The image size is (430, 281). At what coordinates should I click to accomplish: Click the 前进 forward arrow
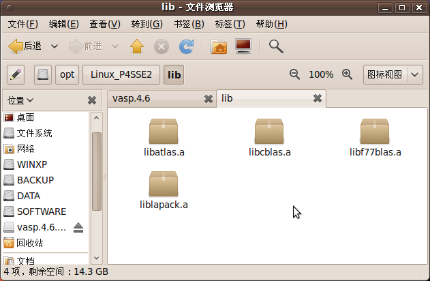(x=85, y=46)
